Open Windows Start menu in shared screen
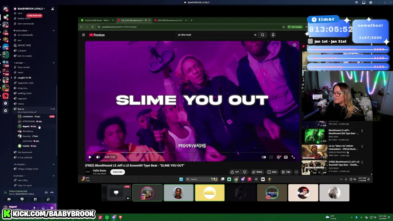Viewport: 393px width, 221px height. point(181,179)
